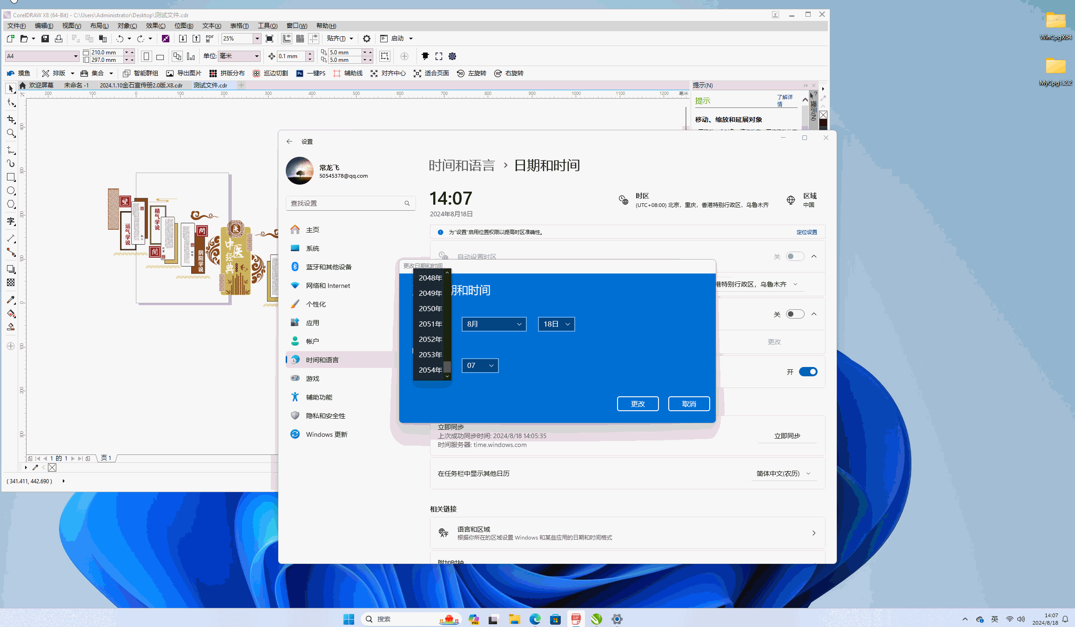Select 2051年 in the year list
This screenshot has height=627, width=1075.
tap(430, 324)
